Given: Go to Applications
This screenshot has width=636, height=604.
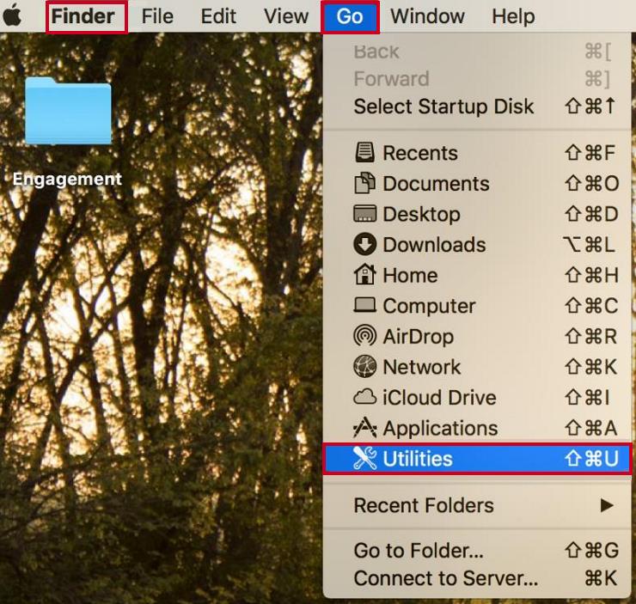Looking at the screenshot, I should point(477,428).
